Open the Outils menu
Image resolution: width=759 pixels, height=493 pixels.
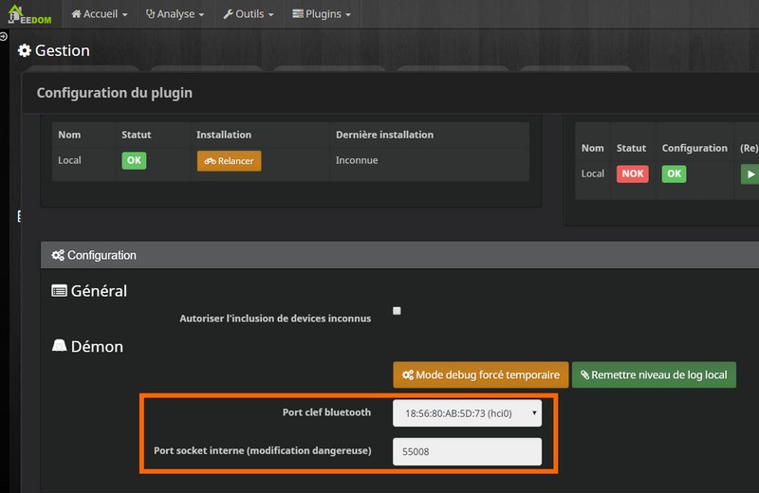coord(249,14)
